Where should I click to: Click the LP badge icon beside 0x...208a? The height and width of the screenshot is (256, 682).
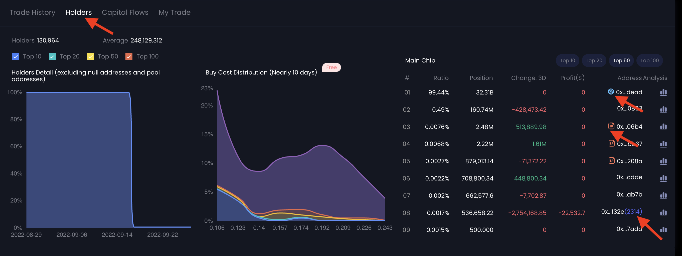tap(611, 160)
